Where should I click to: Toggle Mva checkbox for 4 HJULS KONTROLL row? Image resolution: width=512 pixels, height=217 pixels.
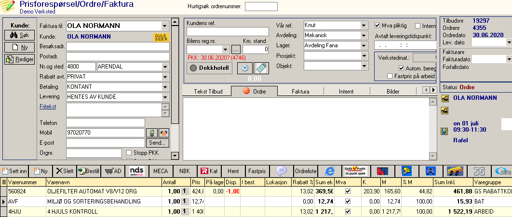(348, 211)
